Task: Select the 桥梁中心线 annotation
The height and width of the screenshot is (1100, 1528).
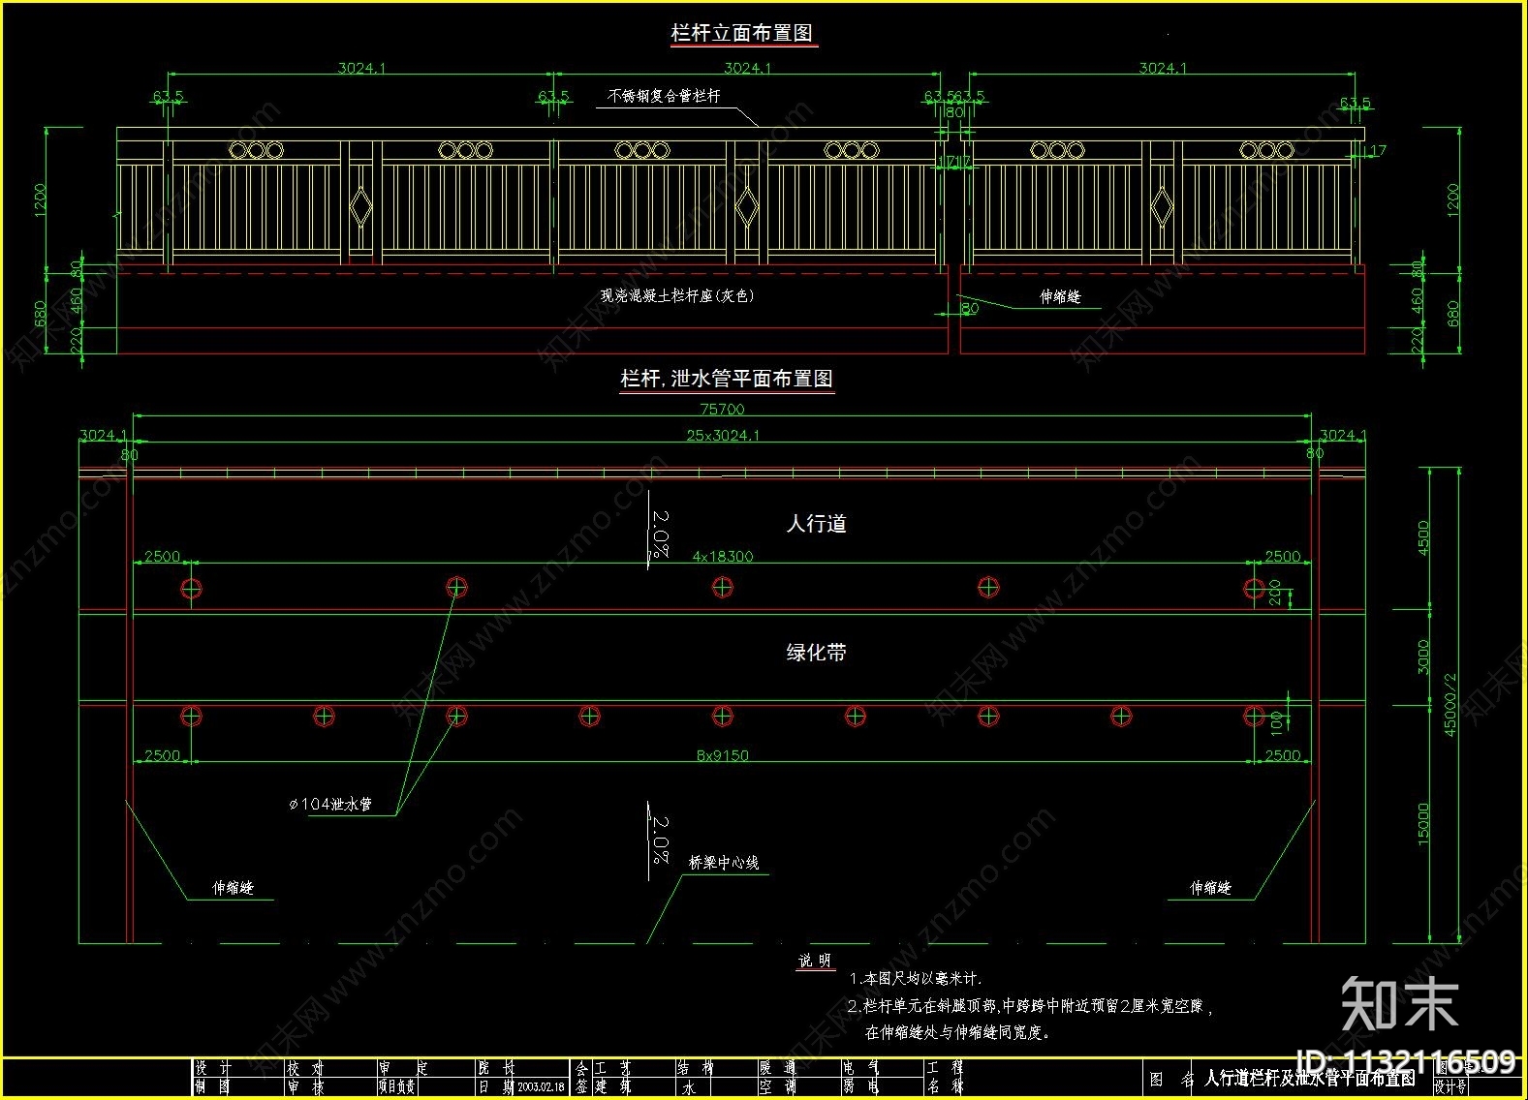Action: tap(724, 862)
